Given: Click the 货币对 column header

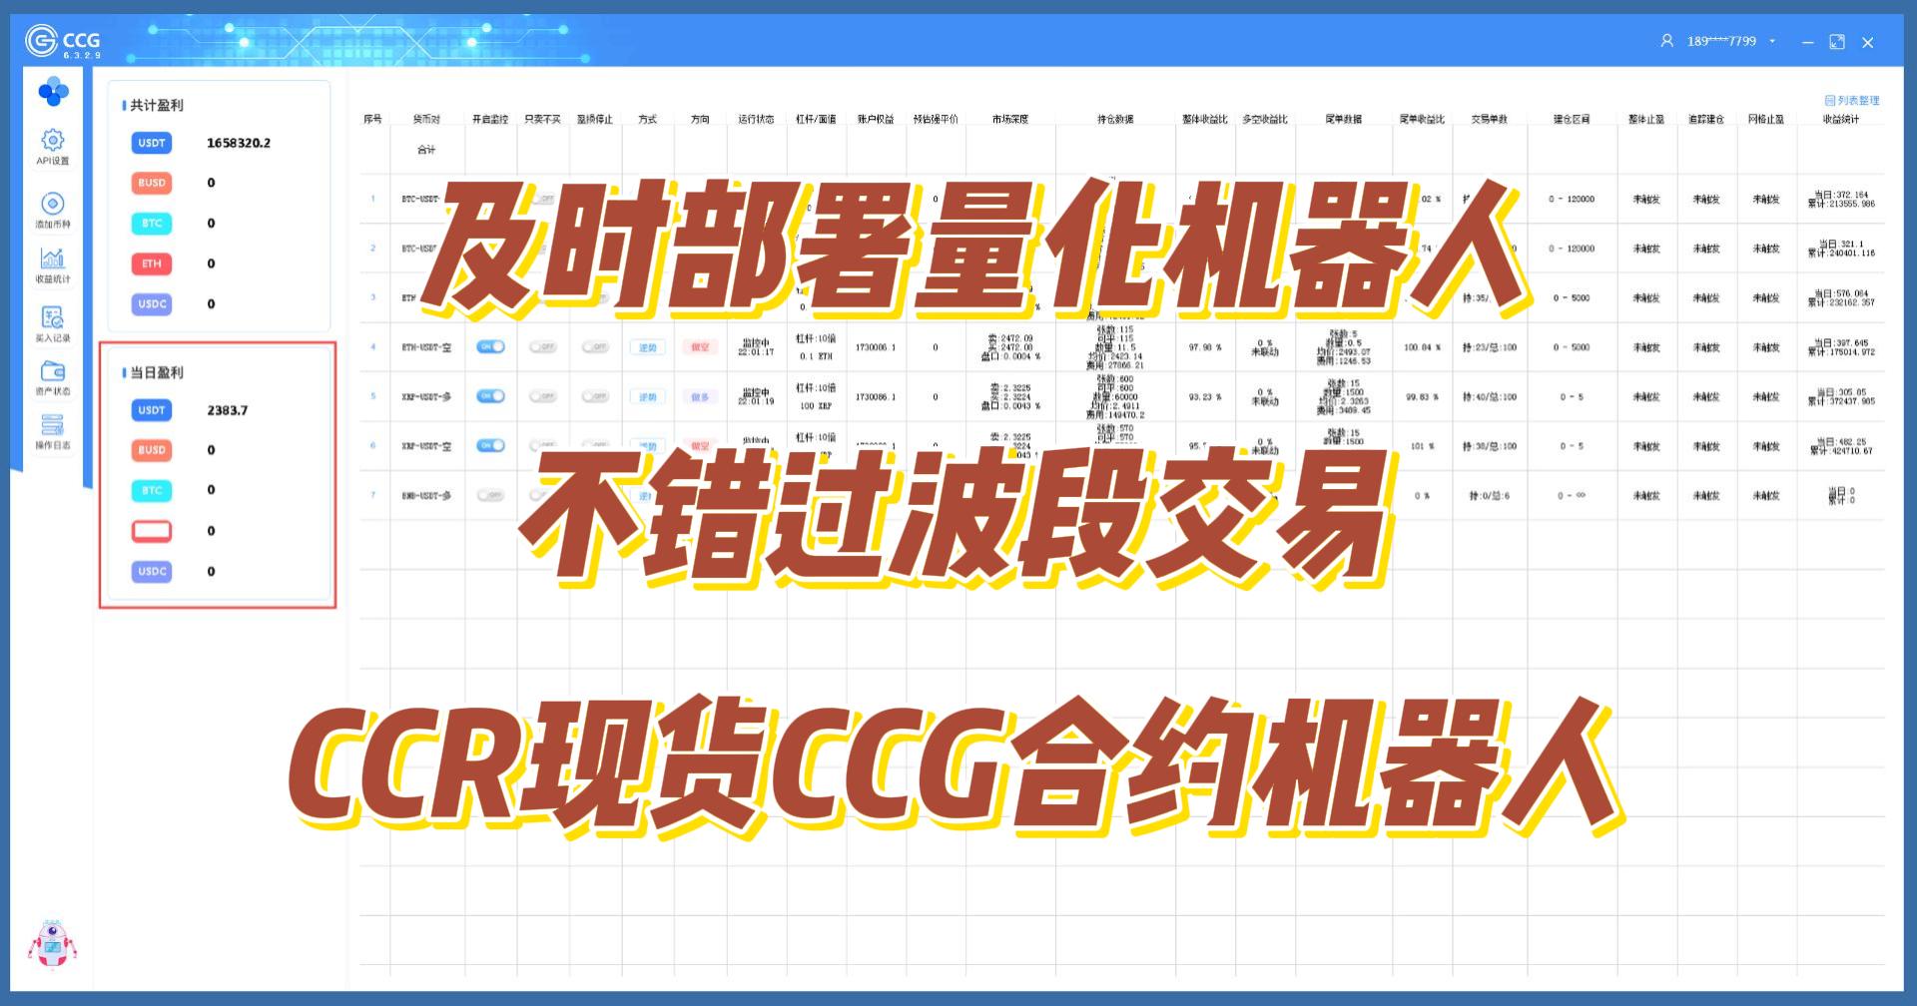Looking at the screenshot, I should pos(426,119).
